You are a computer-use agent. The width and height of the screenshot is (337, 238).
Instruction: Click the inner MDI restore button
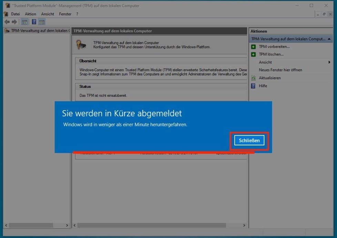(x=324, y=14)
